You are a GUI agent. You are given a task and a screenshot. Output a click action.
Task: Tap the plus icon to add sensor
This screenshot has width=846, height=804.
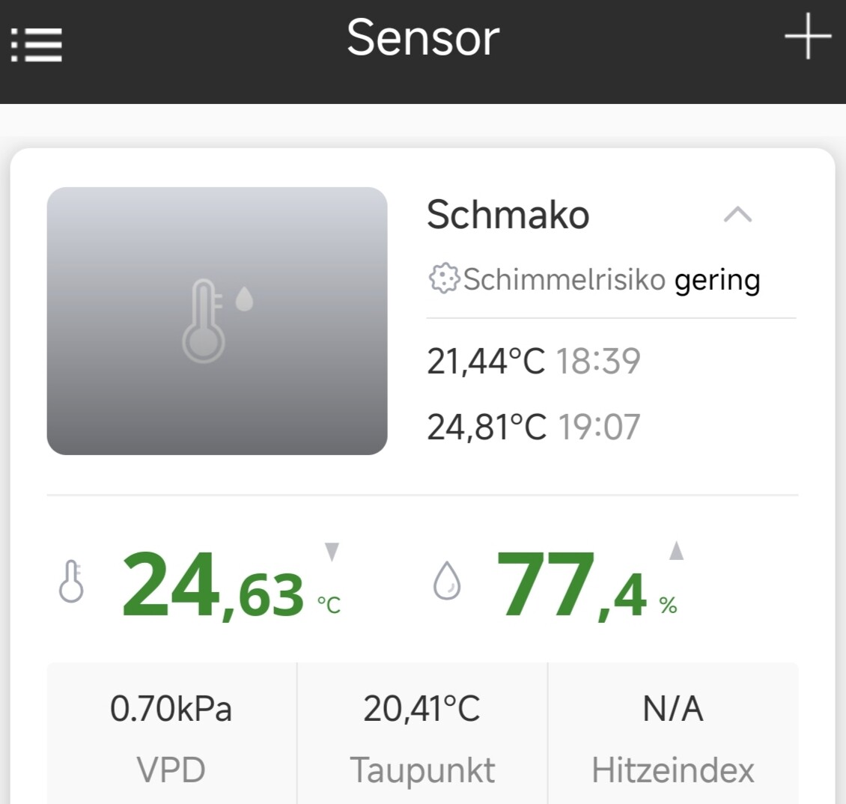pos(808,36)
